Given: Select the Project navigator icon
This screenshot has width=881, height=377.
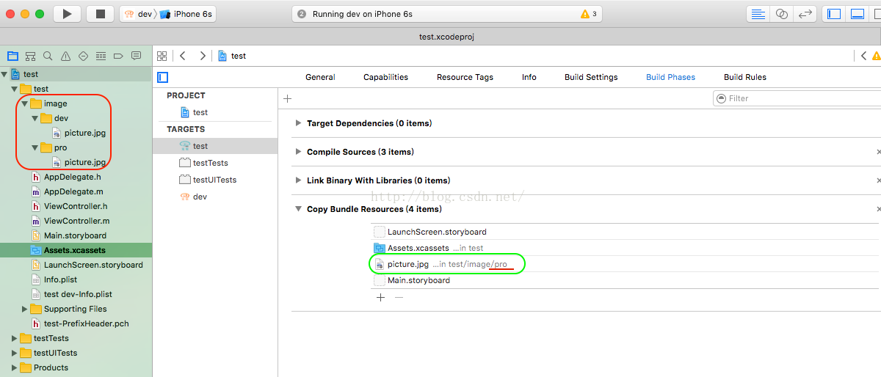Looking at the screenshot, I should tap(12, 56).
